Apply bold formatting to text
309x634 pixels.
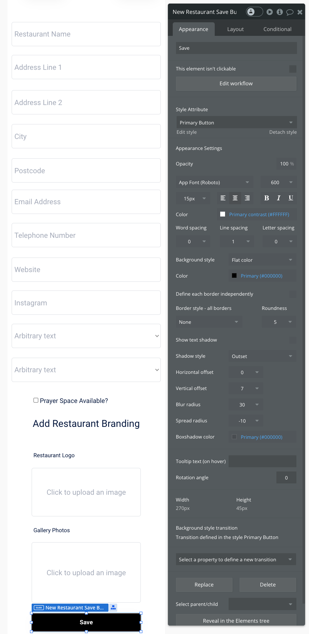pyautogui.click(x=266, y=198)
